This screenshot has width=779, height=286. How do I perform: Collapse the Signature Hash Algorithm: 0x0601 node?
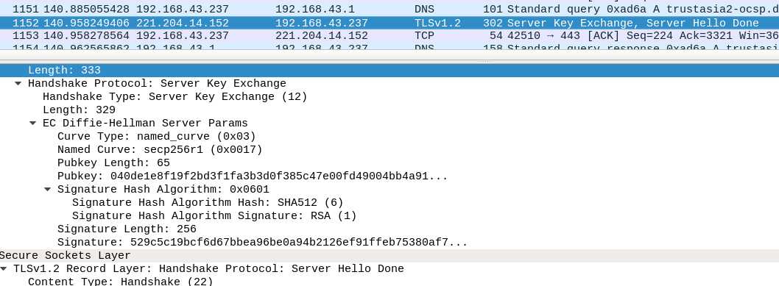click(47, 190)
